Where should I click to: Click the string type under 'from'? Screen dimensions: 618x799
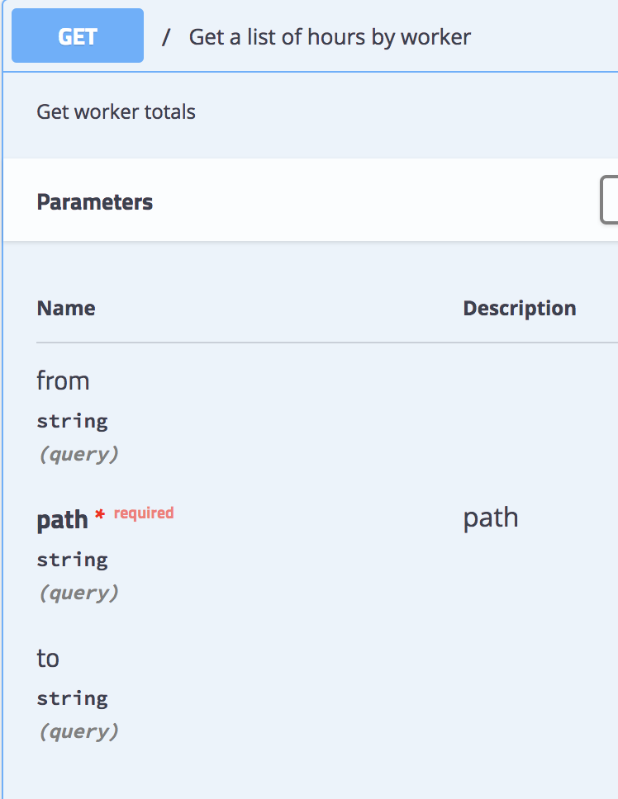point(72,421)
